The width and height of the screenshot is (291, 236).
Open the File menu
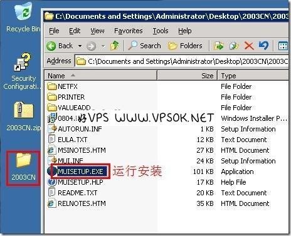(x=54, y=31)
